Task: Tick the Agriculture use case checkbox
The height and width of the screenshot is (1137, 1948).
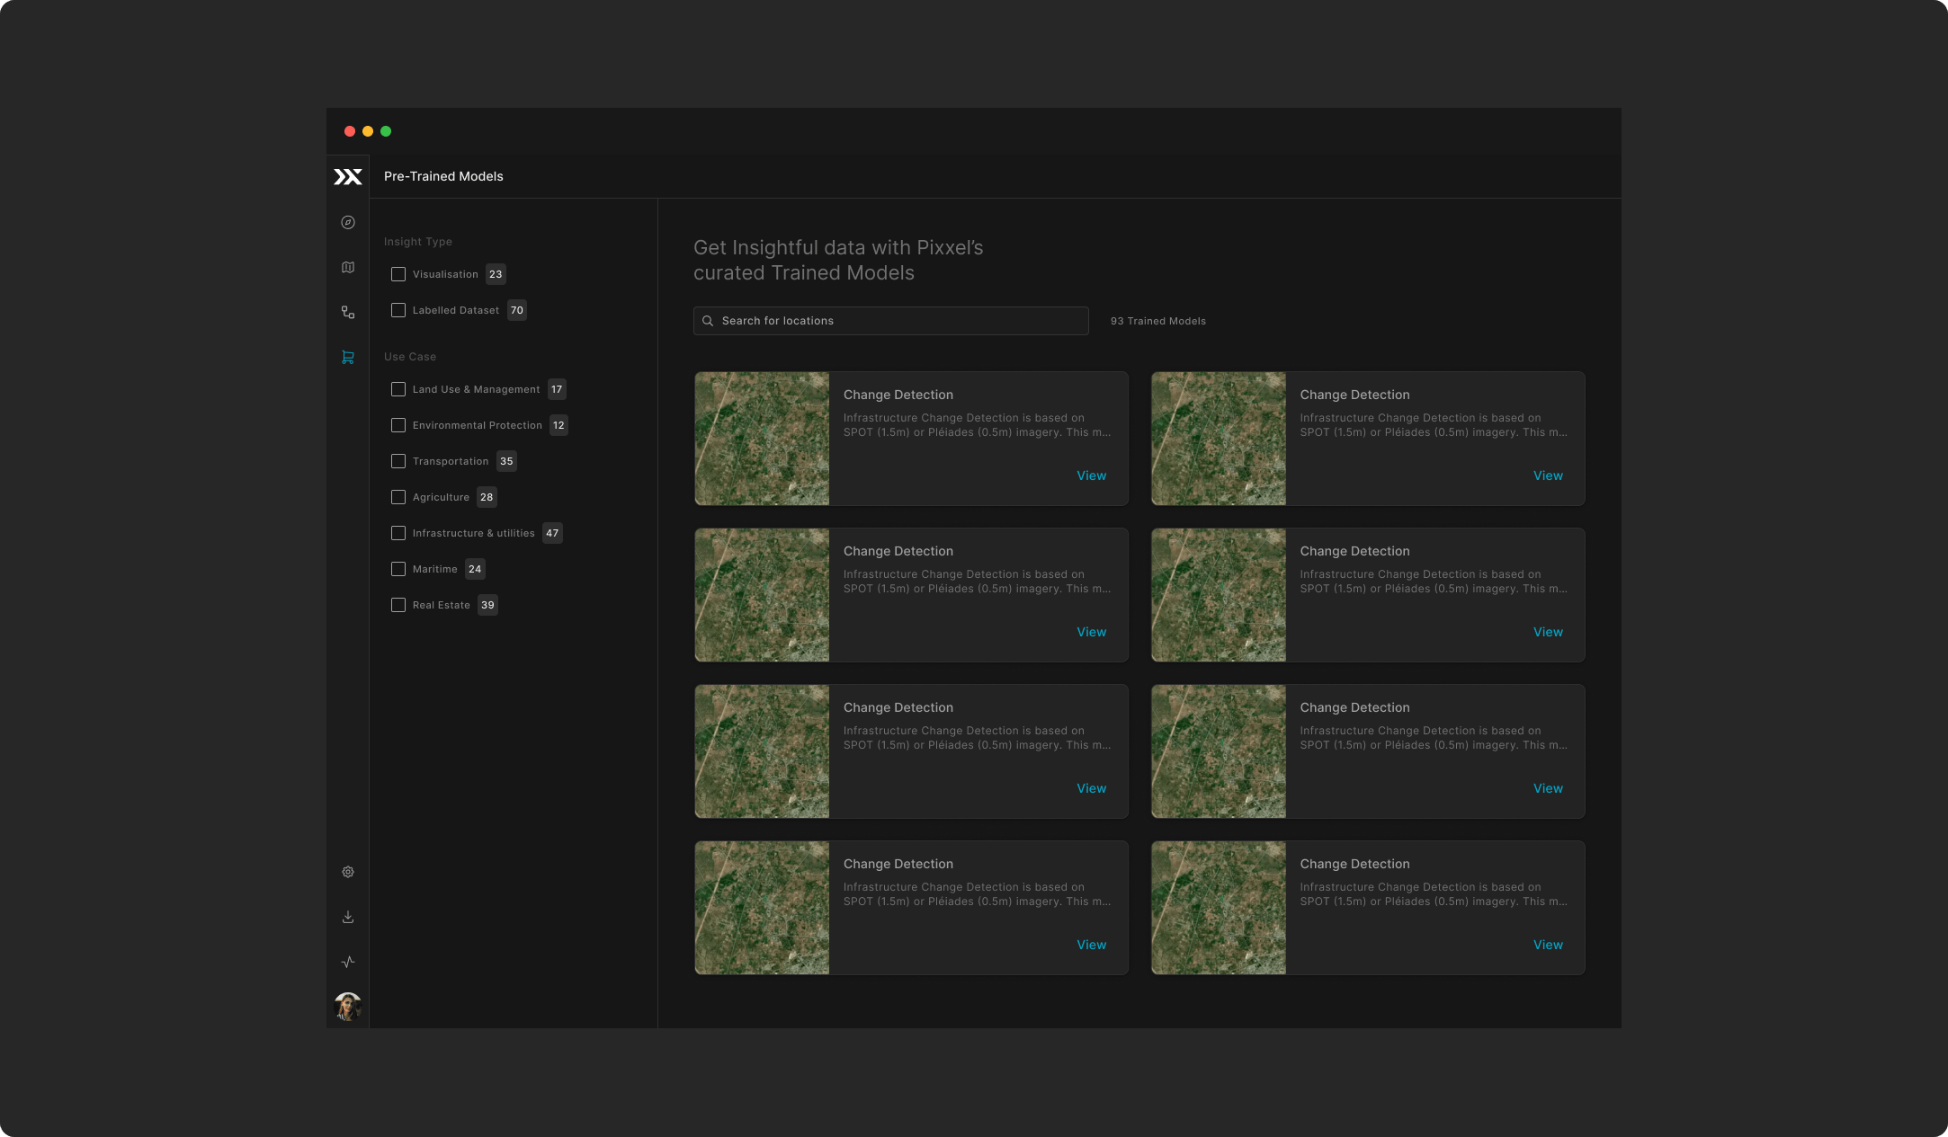Action: [x=398, y=497]
